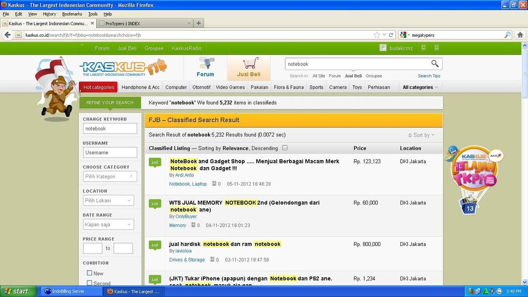Click the Username filter field

coord(110,152)
